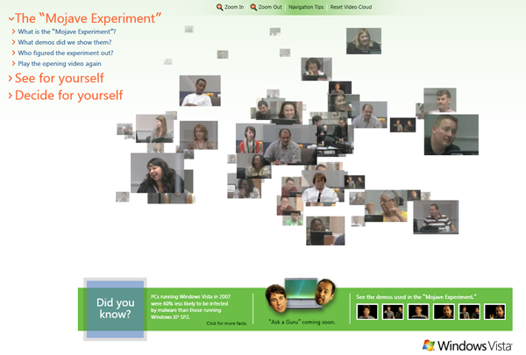Click See the demos used heading
The height and width of the screenshot is (355, 526).
click(416, 297)
